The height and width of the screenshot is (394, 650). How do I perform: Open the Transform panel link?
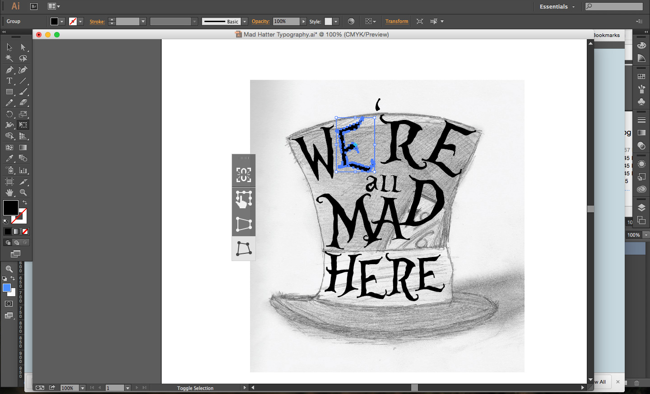pyautogui.click(x=397, y=21)
